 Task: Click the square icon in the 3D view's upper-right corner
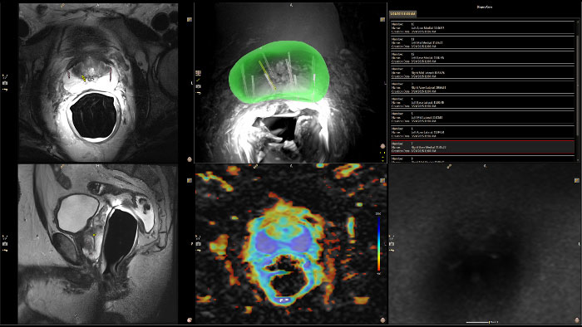click(382, 19)
